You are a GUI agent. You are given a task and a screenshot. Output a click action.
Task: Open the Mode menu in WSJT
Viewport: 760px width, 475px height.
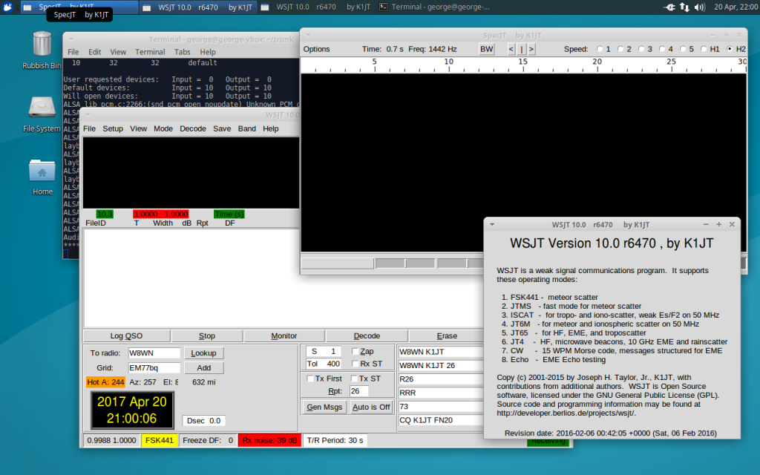163,128
